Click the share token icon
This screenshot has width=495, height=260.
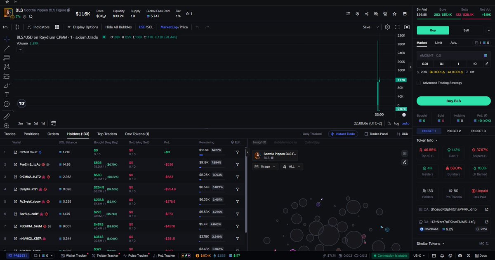[367, 14]
